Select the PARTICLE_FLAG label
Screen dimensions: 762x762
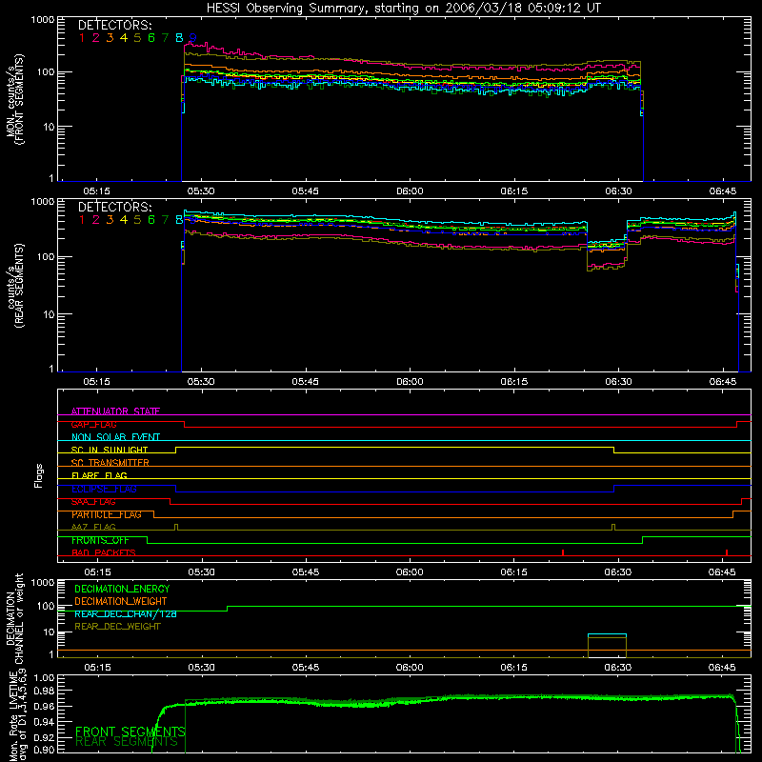tap(107, 514)
